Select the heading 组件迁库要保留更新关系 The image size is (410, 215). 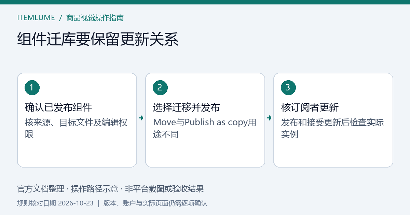point(98,40)
